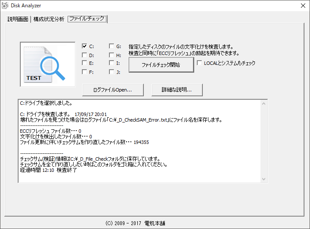The height and width of the screenshot is (229, 310).
Task: Toggle the J: drive checkbox
Action: 111,72
